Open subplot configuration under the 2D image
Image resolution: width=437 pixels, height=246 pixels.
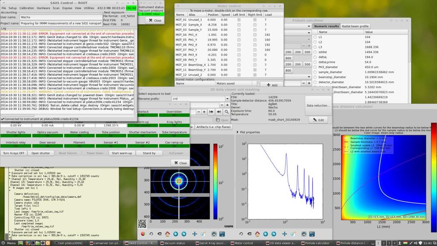click(x=214, y=234)
